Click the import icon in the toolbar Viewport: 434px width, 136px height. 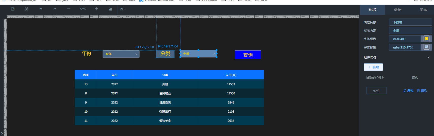[111, 9]
